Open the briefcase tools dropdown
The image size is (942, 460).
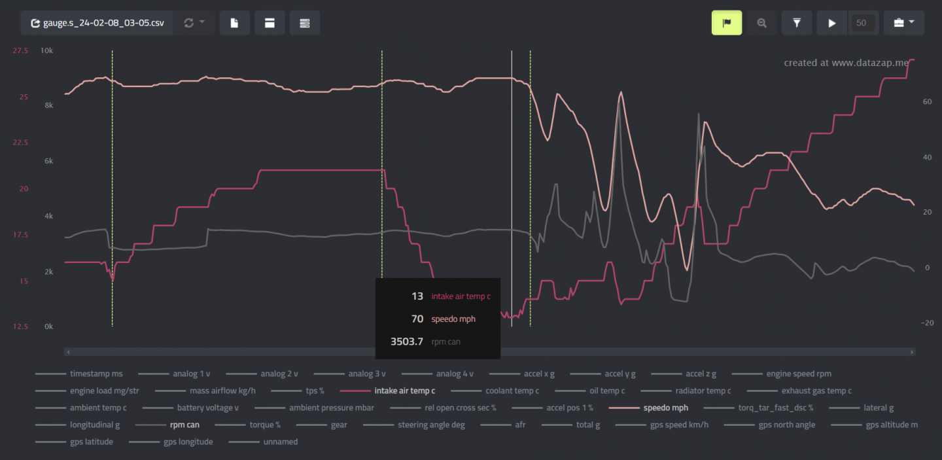click(x=903, y=23)
